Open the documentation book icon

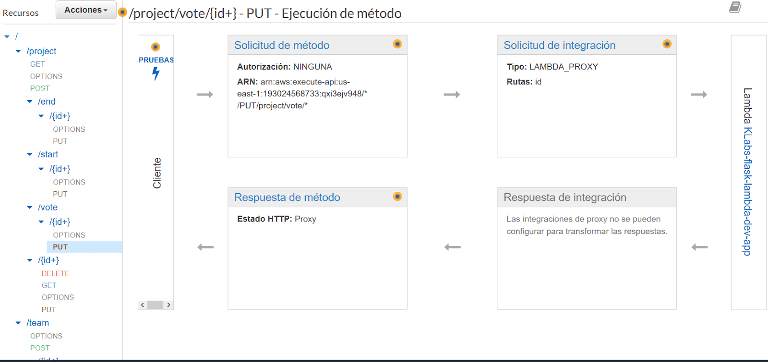coord(735,7)
